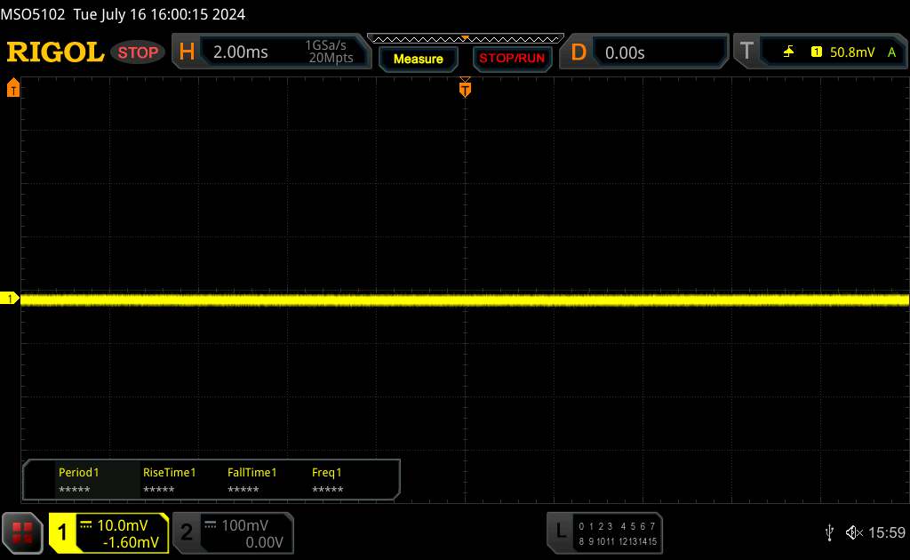The width and height of the screenshot is (910, 560).
Task: Click the Freq1 measurement
Action: tap(327, 481)
